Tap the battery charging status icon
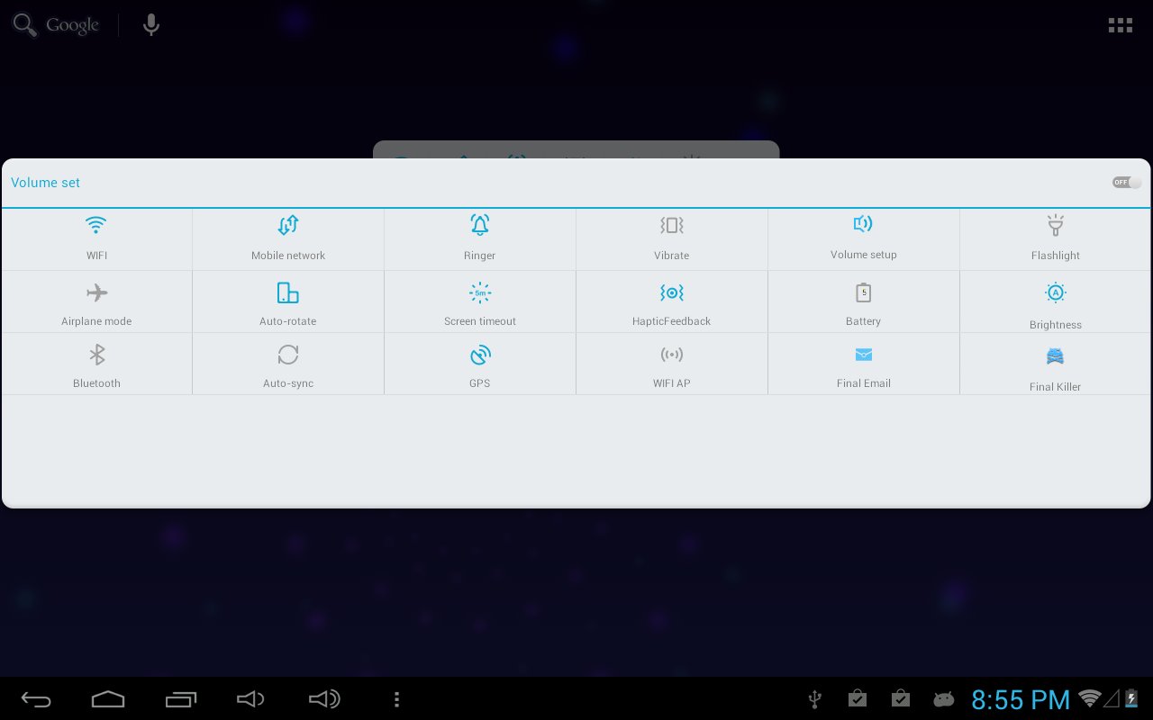Screen dimensions: 1153x720 click(x=1131, y=698)
